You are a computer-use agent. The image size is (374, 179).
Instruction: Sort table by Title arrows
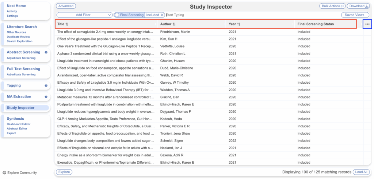(67, 24)
